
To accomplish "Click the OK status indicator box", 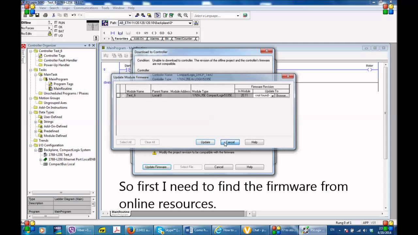I will tap(56, 27).
